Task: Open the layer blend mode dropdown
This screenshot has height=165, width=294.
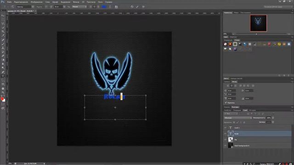Action: (238, 118)
